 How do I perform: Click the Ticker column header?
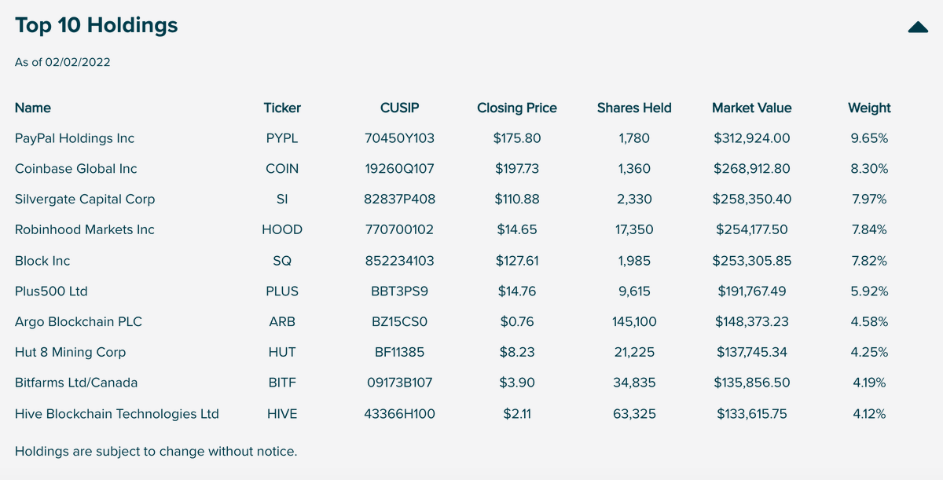click(x=282, y=108)
